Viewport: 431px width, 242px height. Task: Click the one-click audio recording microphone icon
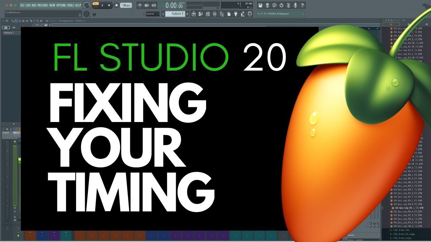[x=295, y=5]
